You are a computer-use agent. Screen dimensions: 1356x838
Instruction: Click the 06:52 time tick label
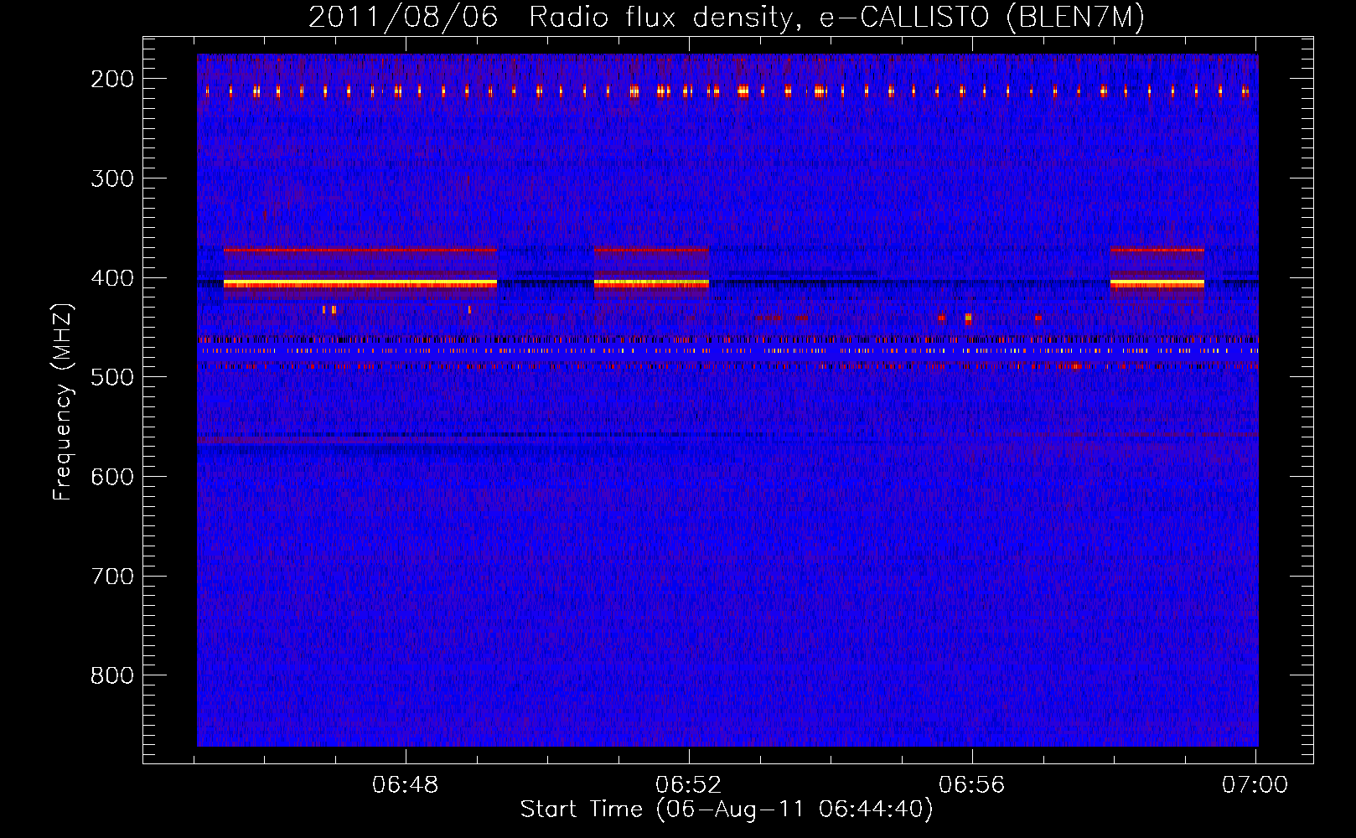click(x=689, y=785)
